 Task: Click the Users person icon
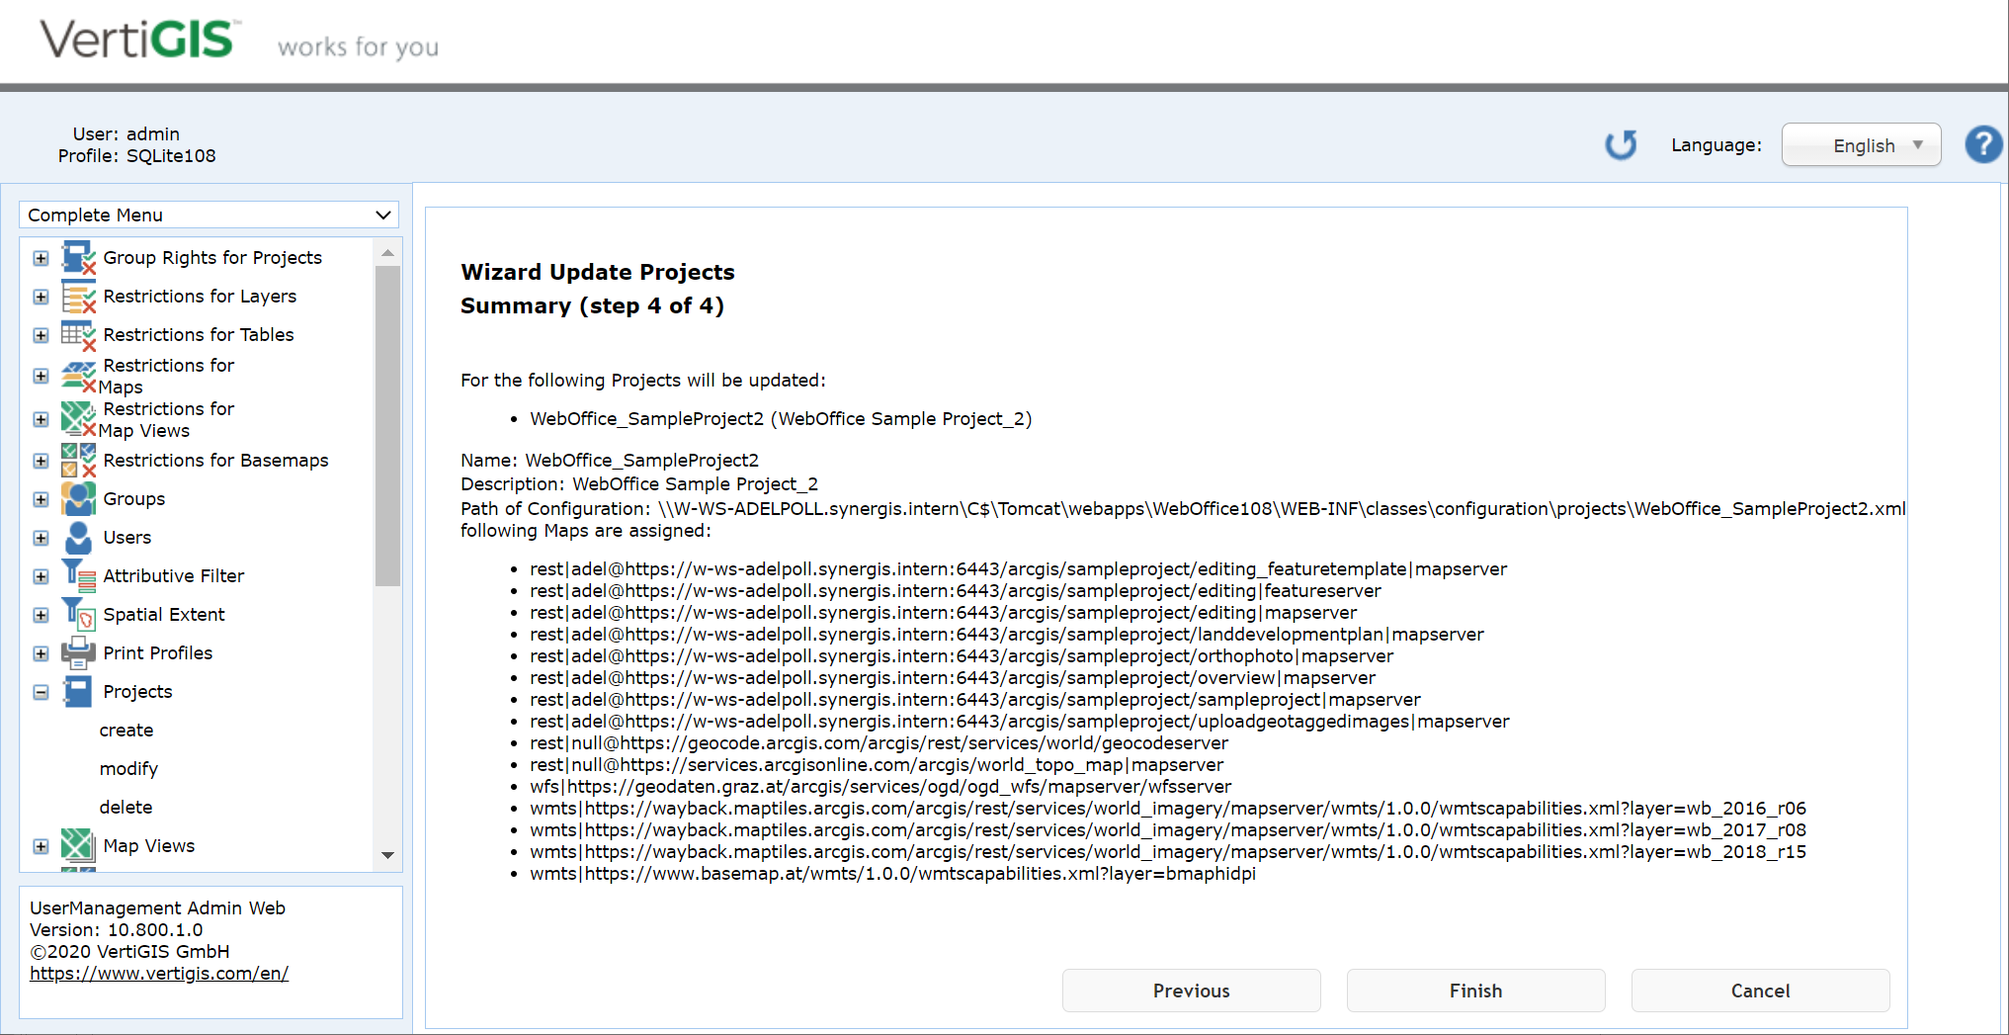pyautogui.click(x=78, y=537)
